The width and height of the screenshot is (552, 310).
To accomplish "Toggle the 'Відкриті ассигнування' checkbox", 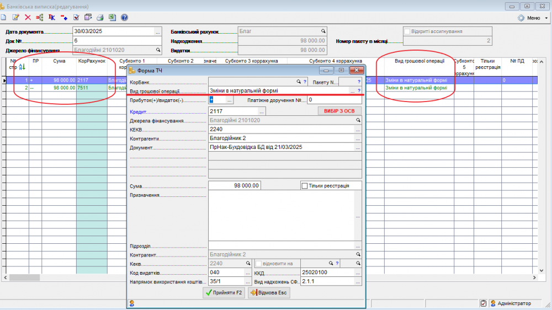I will click(x=407, y=31).
